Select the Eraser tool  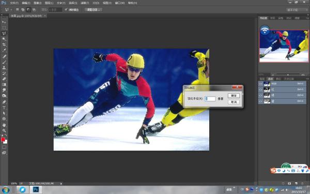(4, 79)
